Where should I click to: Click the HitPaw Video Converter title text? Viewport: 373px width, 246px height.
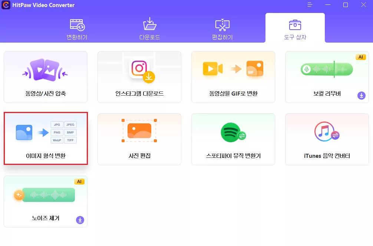pyautogui.click(x=43, y=5)
